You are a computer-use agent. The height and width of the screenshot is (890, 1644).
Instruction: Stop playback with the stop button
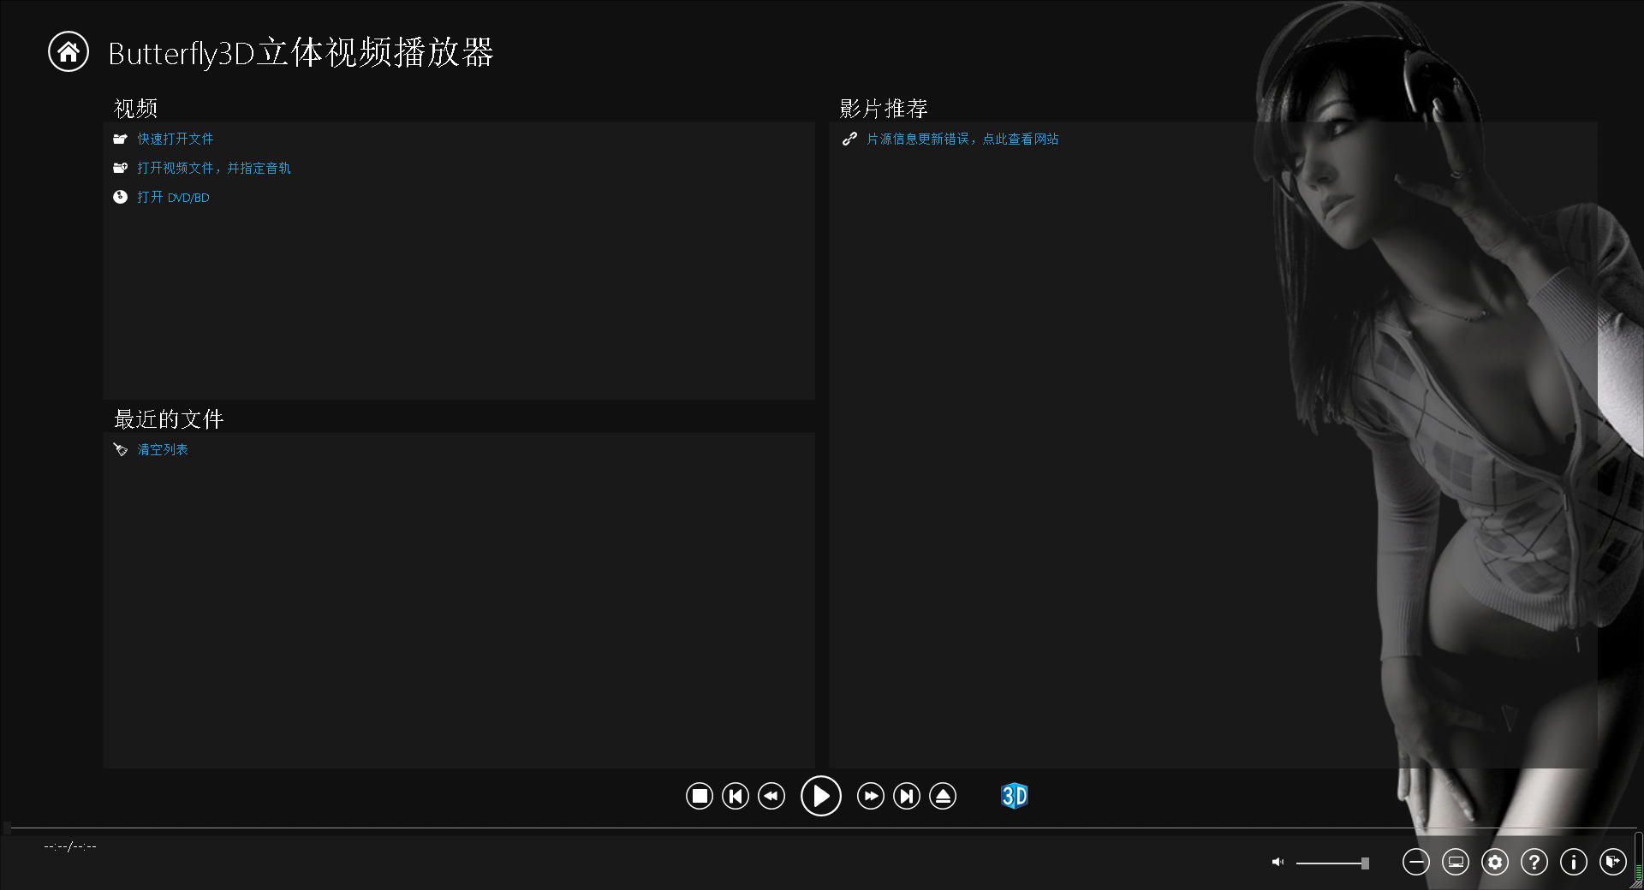pyautogui.click(x=700, y=797)
